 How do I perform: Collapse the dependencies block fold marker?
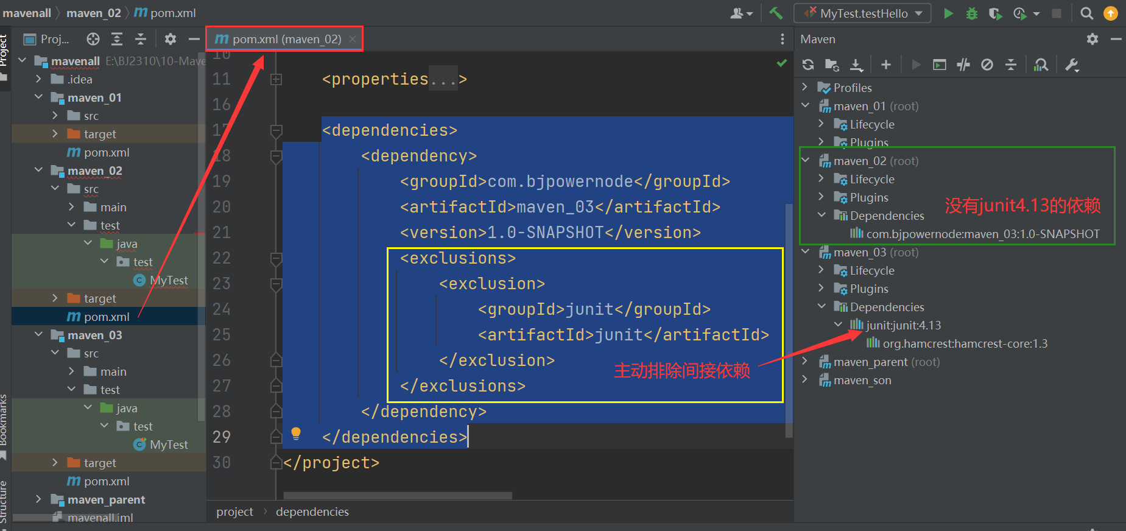coord(276,130)
